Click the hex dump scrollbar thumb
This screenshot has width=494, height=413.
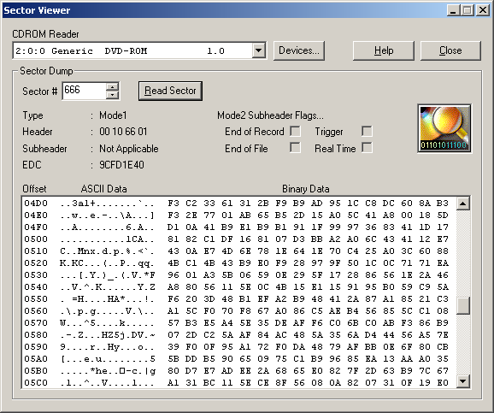click(463, 305)
